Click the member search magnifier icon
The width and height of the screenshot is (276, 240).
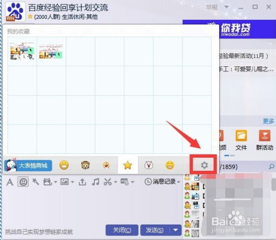pyautogui.click(x=272, y=167)
